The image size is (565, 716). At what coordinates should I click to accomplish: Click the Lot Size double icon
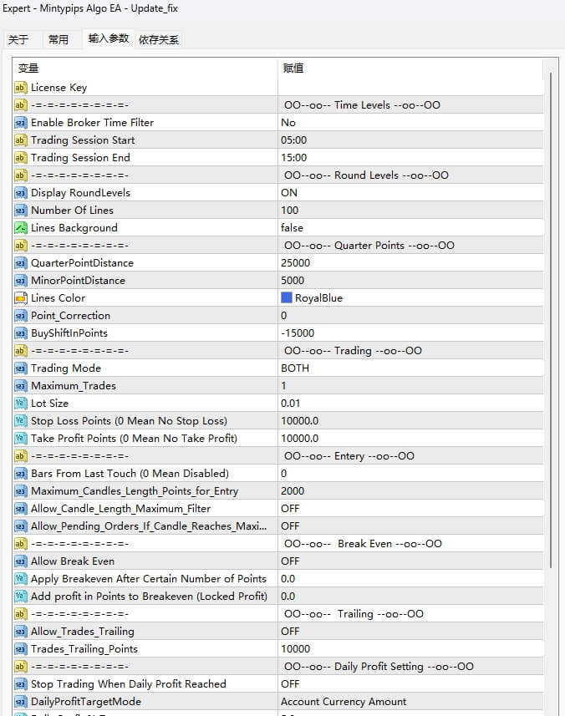(21, 404)
